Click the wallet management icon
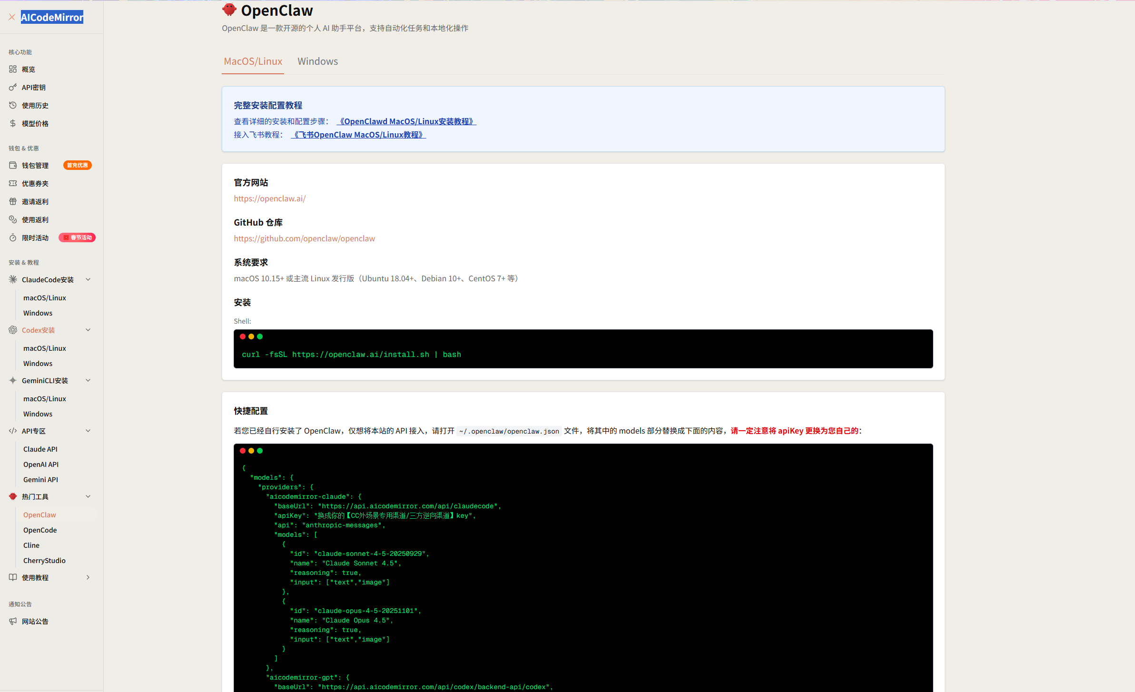The height and width of the screenshot is (692, 1135). (13, 165)
